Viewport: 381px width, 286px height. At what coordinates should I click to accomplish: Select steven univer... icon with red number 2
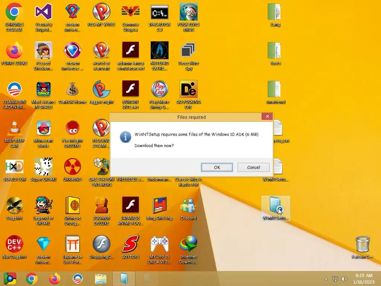click(72, 17)
